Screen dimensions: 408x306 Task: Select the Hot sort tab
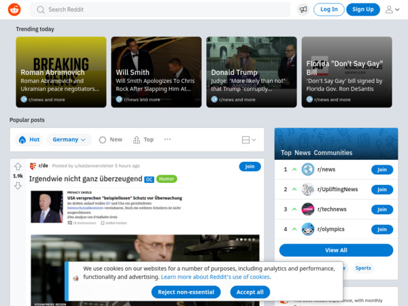click(x=29, y=139)
